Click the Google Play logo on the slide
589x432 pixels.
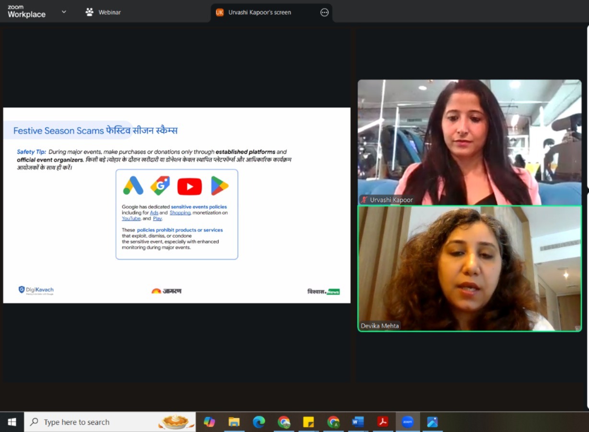[219, 186]
